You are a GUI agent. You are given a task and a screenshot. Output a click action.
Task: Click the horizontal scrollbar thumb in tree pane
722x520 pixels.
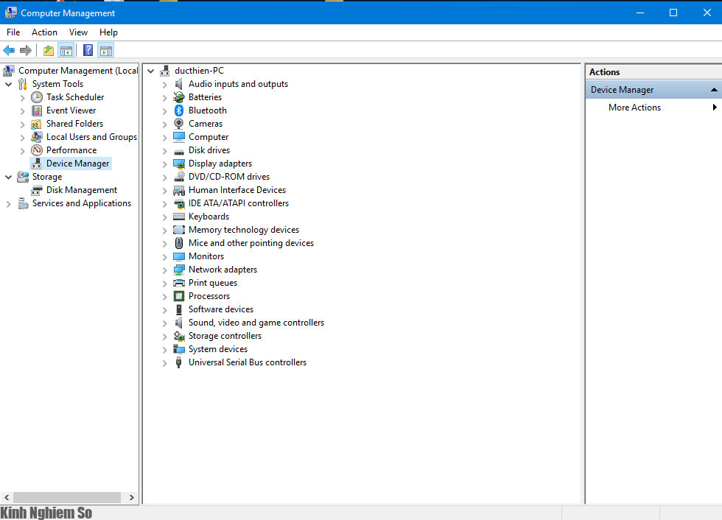(x=67, y=497)
